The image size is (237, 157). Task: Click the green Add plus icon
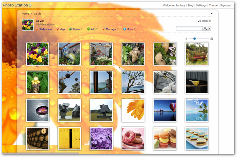click(x=88, y=29)
